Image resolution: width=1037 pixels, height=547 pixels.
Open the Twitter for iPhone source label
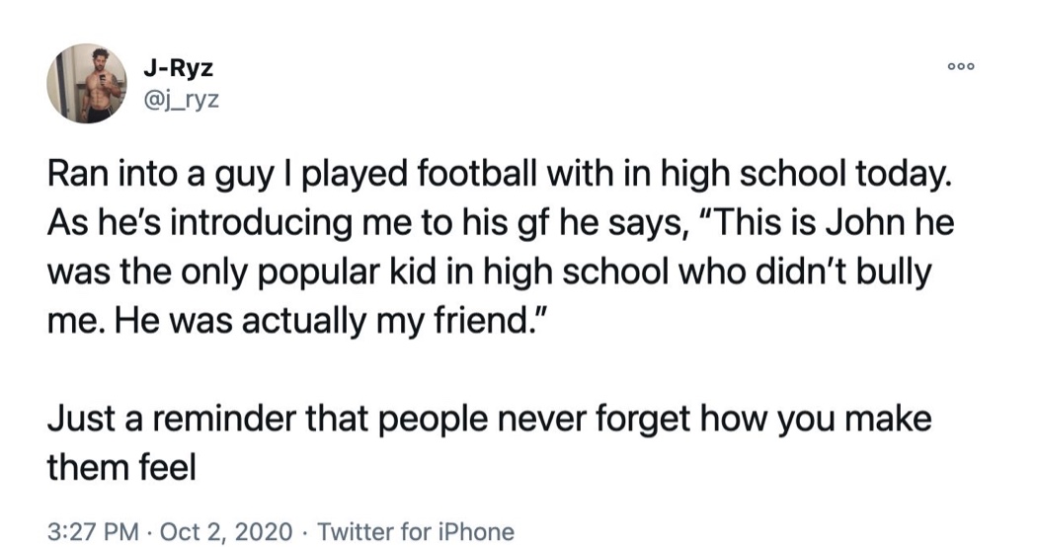(x=416, y=531)
